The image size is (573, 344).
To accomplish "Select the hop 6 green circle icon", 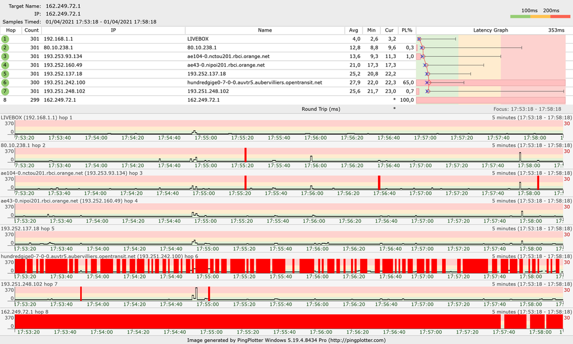I will 5,82.
